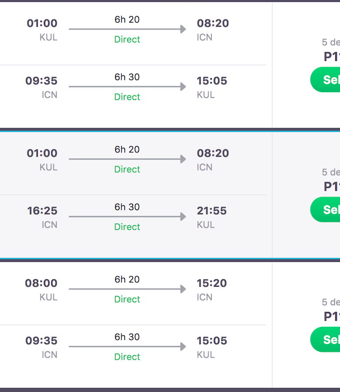The image size is (340, 392).
Task: Open the deals link on the 08:00 departure card
Action: click(330, 302)
